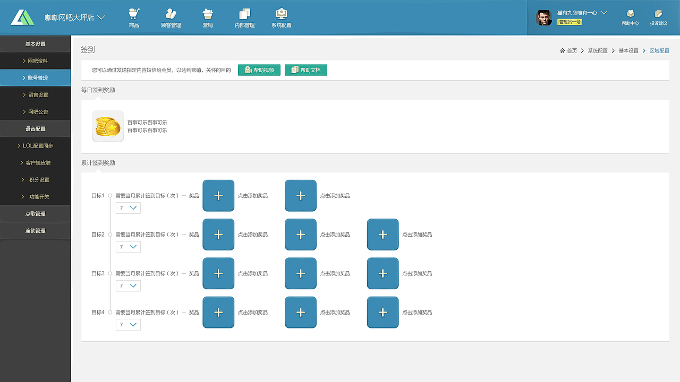Open LOL配置同步 in the sidebar

pyautogui.click(x=35, y=146)
